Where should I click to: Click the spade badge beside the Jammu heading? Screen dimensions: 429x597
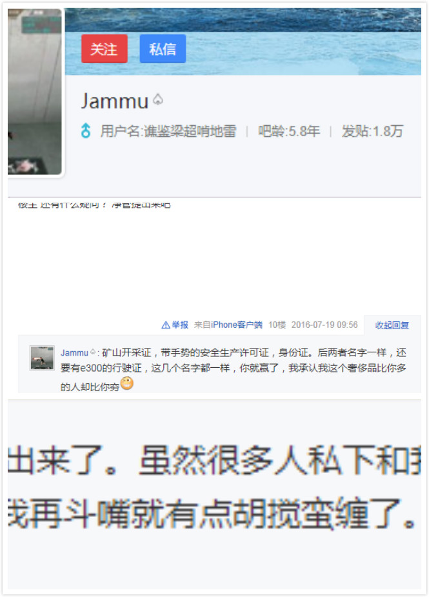point(158,100)
